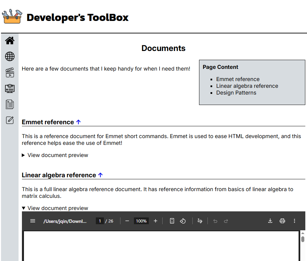Open the online courses sidebar icon
Viewport: 307px width, 261px height.
[x=10, y=88]
